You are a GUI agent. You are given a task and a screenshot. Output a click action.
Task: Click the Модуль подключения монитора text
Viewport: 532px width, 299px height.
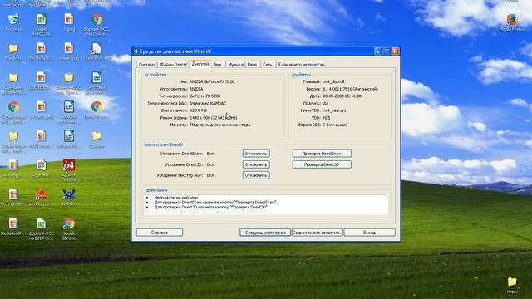click(x=220, y=125)
